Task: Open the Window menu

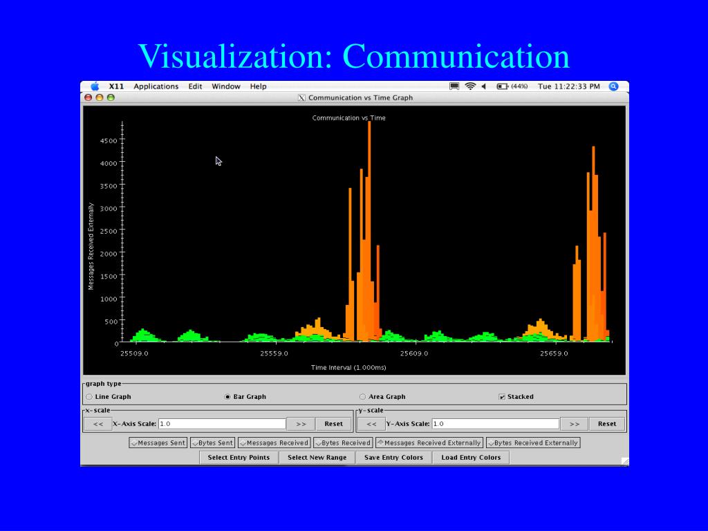Action: (x=226, y=86)
